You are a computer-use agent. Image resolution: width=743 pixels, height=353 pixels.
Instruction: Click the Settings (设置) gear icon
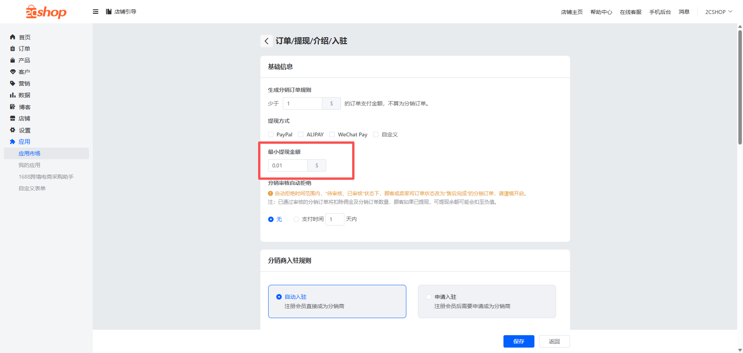click(x=12, y=130)
